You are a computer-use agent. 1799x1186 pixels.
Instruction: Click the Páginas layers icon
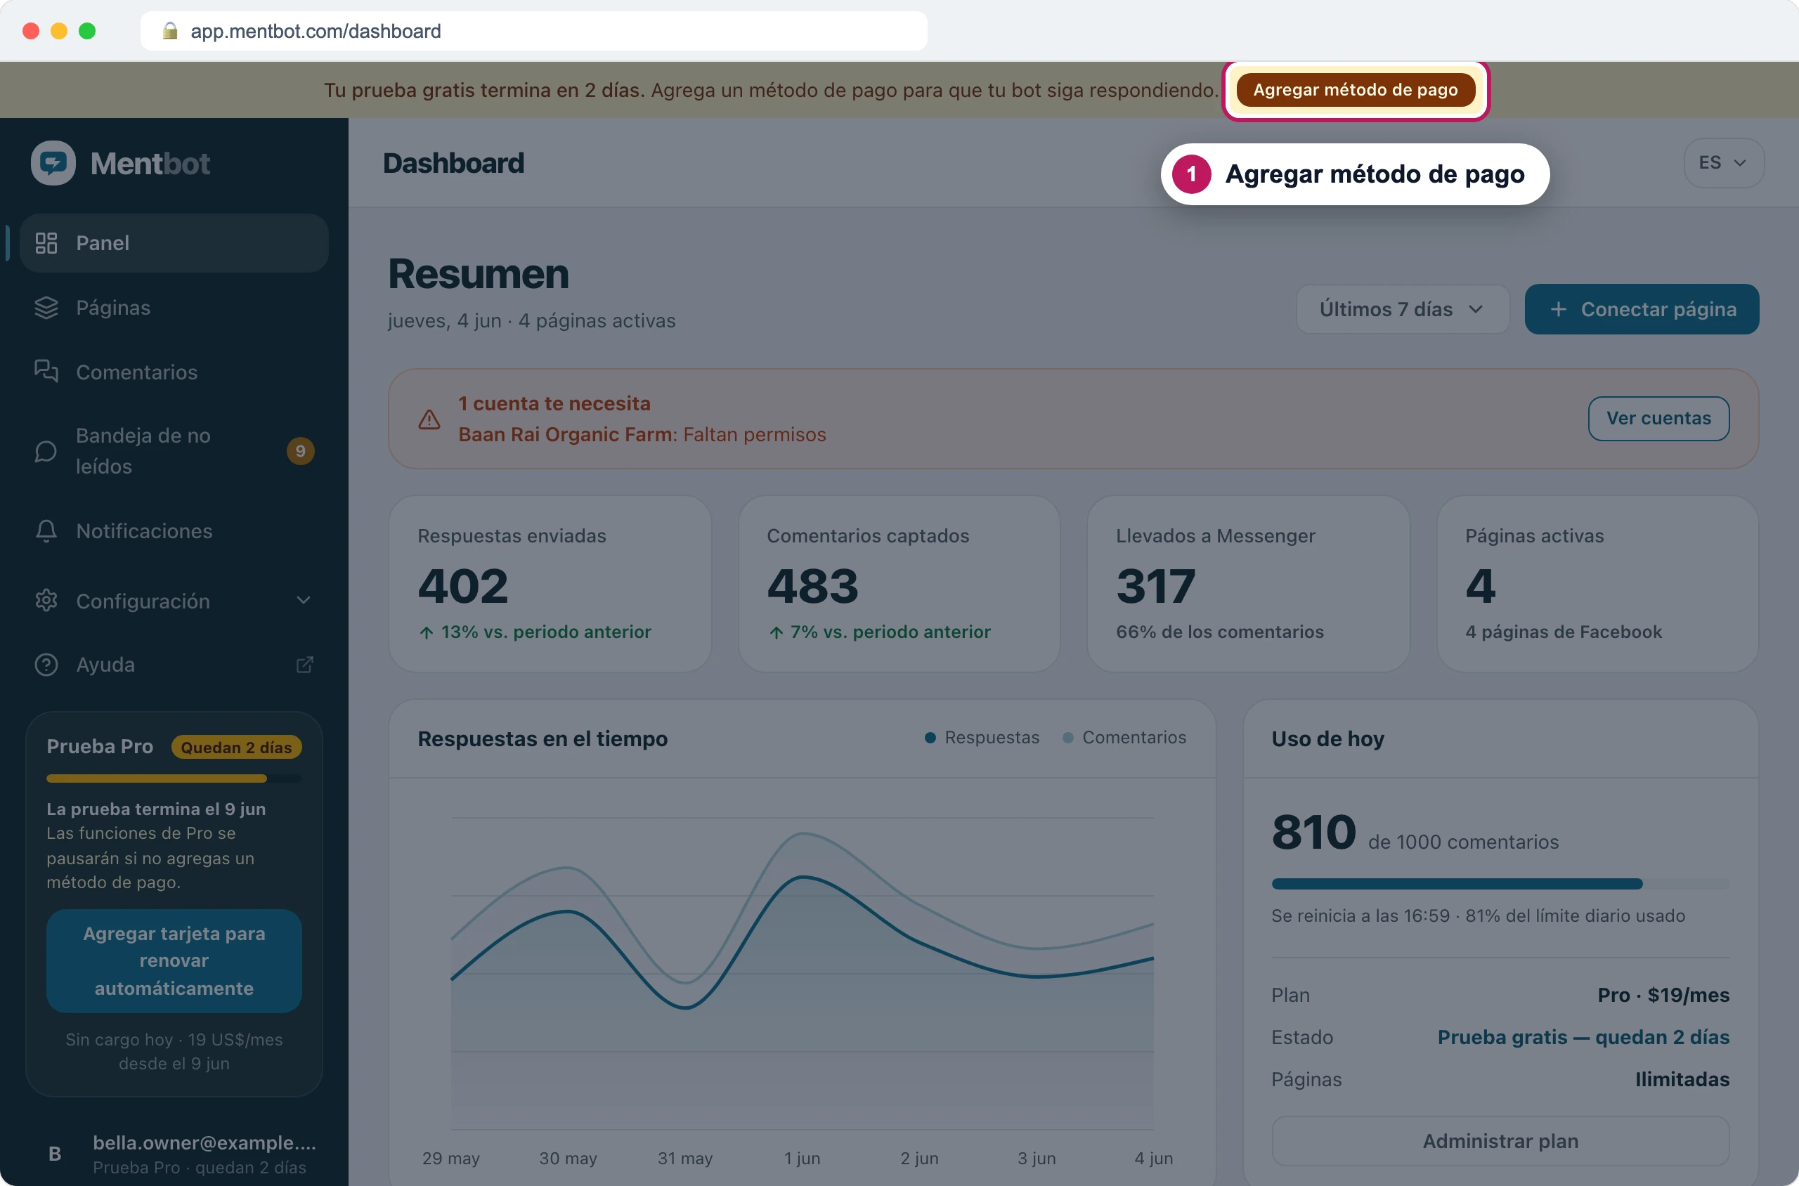(46, 308)
